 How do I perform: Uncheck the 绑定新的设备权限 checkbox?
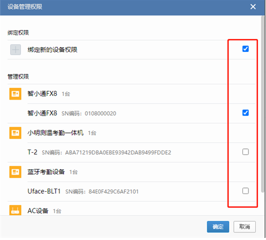pos(246,49)
